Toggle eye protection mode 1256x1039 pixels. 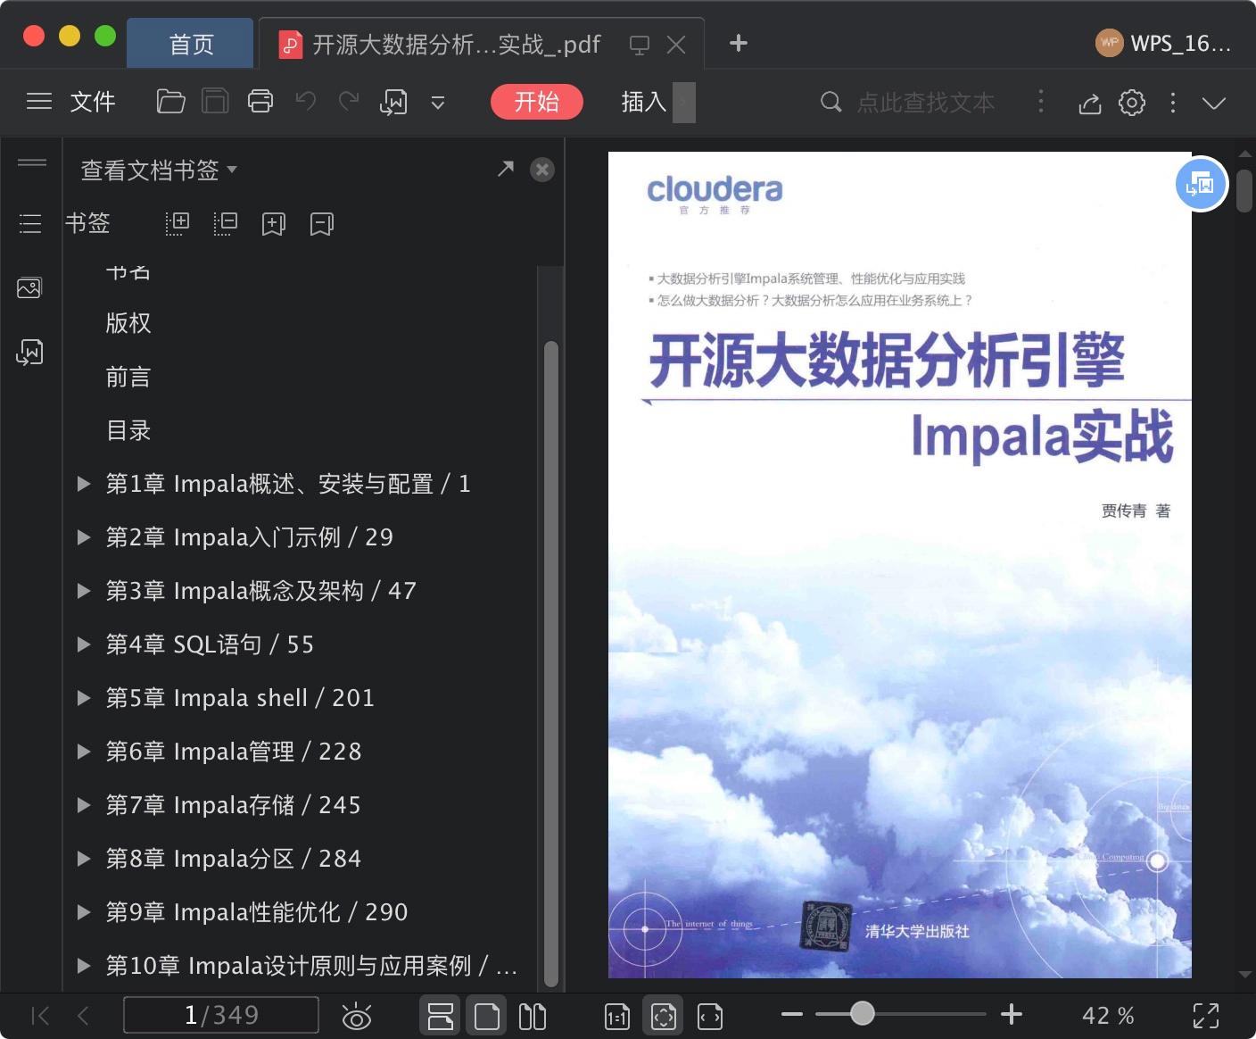pyautogui.click(x=357, y=1016)
